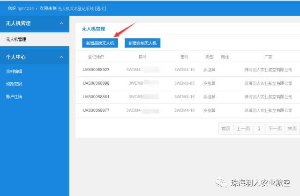Open 资料编辑 in the sidebar
This screenshot has width=300, height=196.
coord(14,72)
